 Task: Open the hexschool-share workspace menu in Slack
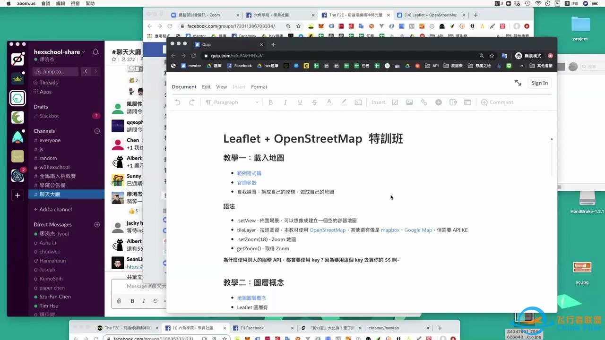[x=60, y=52]
